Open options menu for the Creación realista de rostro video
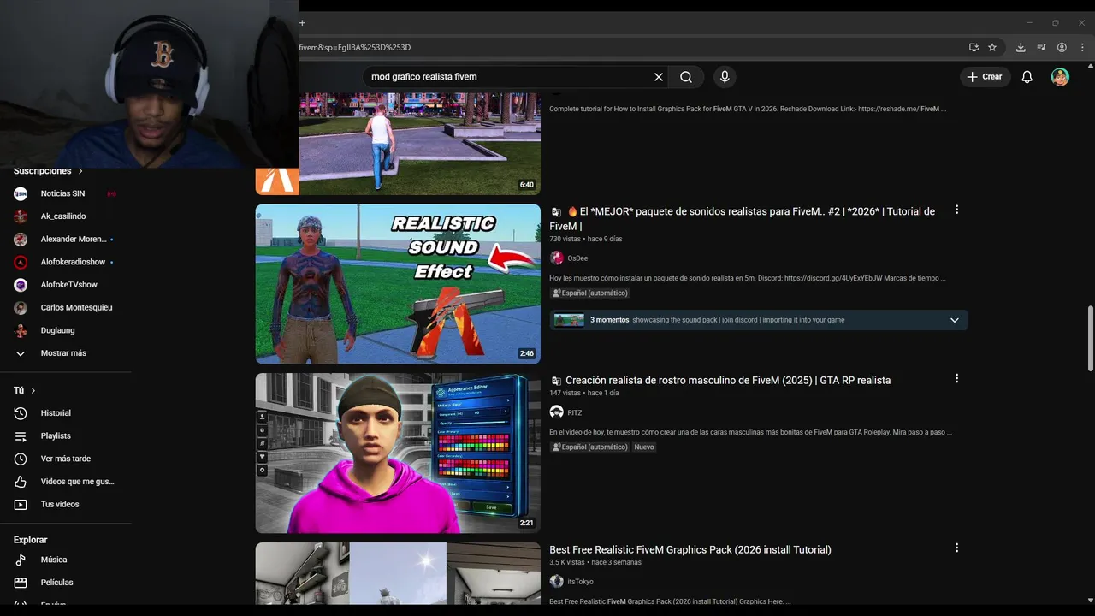Image resolution: width=1095 pixels, height=616 pixels. pyautogui.click(x=956, y=378)
